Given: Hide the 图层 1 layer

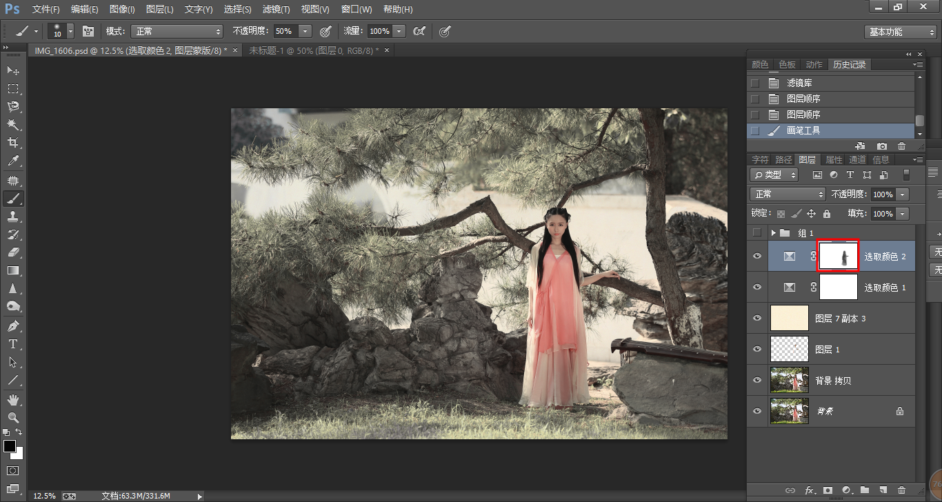Looking at the screenshot, I should [757, 349].
